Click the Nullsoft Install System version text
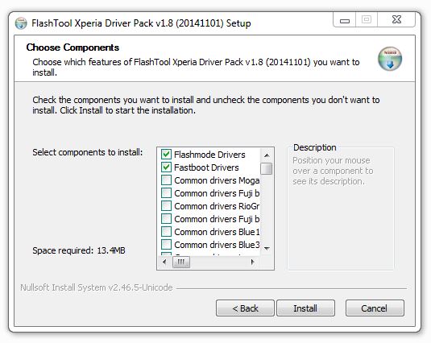Image resolution: width=431 pixels, height=343 pixels. (x=97, y=287)
